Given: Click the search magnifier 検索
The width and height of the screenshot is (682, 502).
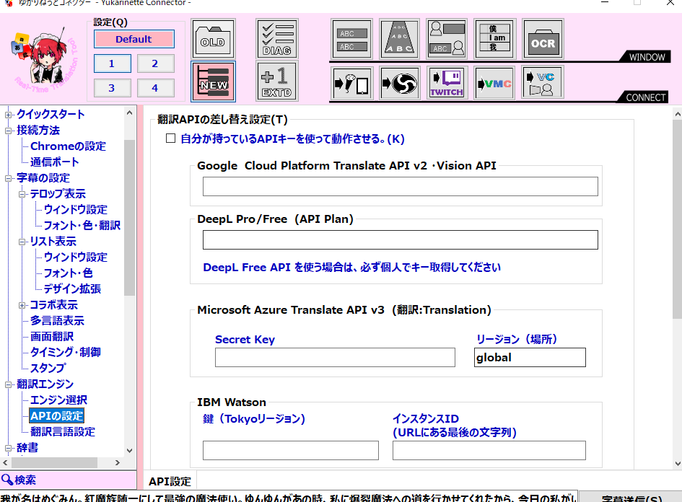Looking at the screenshot, I should (x=18, y=480).
